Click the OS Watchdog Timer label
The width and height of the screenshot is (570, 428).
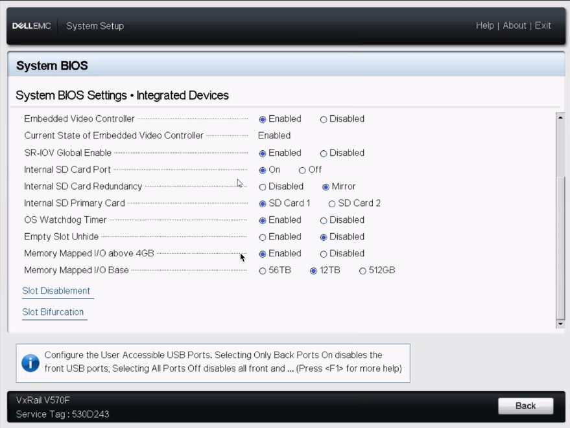point(65,220)
